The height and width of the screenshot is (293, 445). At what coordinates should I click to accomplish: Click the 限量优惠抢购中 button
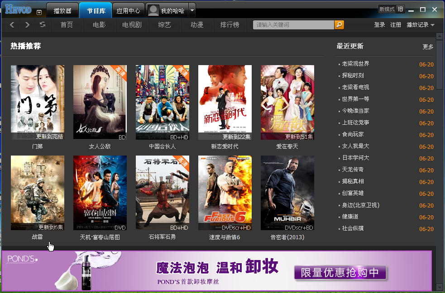[340, 272]
